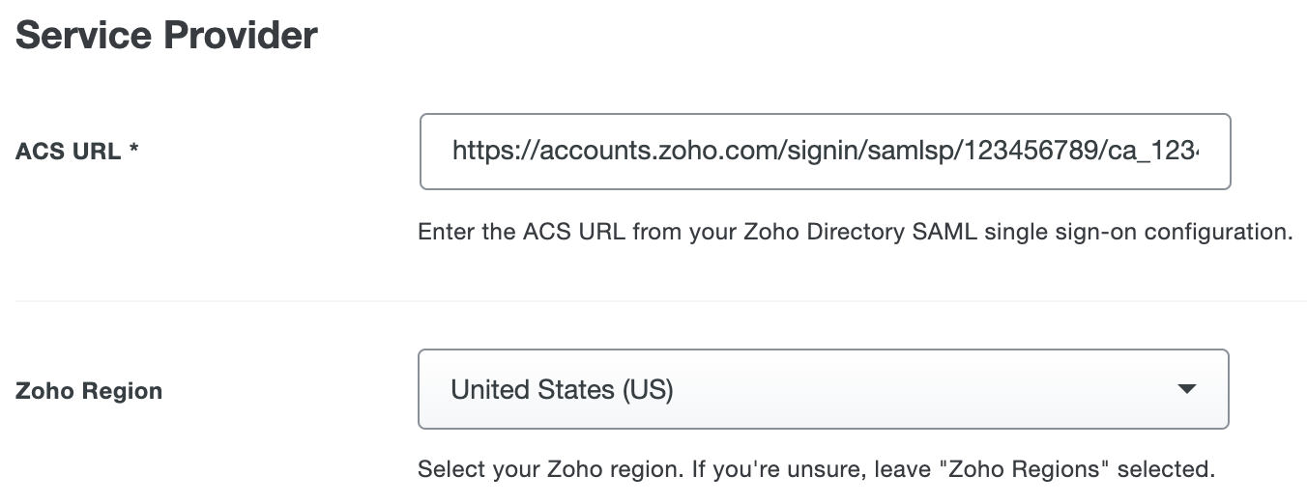The image size is (1307, 504).
Task: Click "accounts.zoho.com" inside the URL field
Action: pos(624,152)
